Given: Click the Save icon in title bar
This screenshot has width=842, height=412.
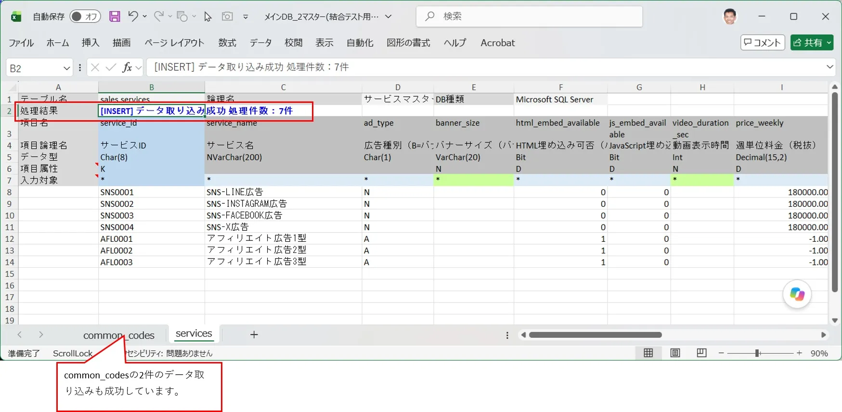Looking at the screenshot, I should (115, 16).
